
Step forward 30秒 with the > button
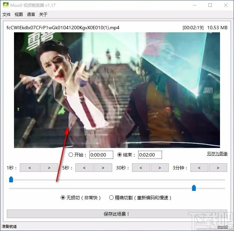pos(160,168)
